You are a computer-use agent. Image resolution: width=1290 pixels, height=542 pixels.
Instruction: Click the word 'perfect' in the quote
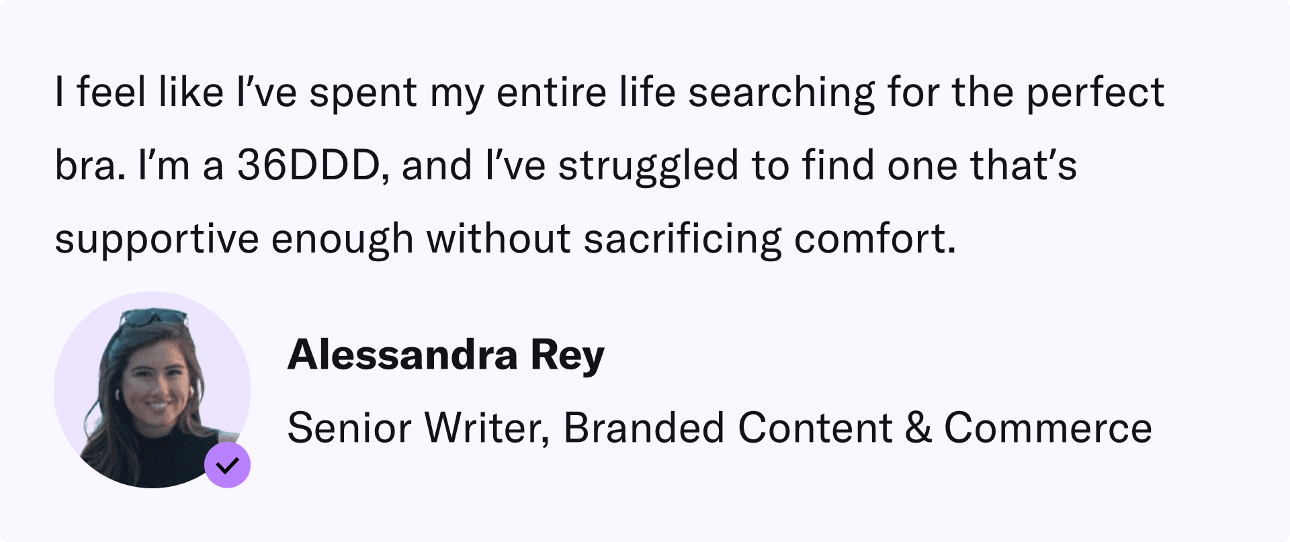click(1095, 93)
